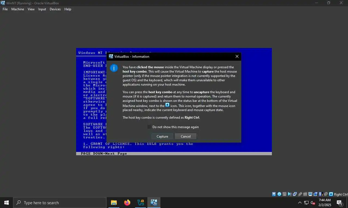Restore down the VirtualBox main window

[329, 3]
